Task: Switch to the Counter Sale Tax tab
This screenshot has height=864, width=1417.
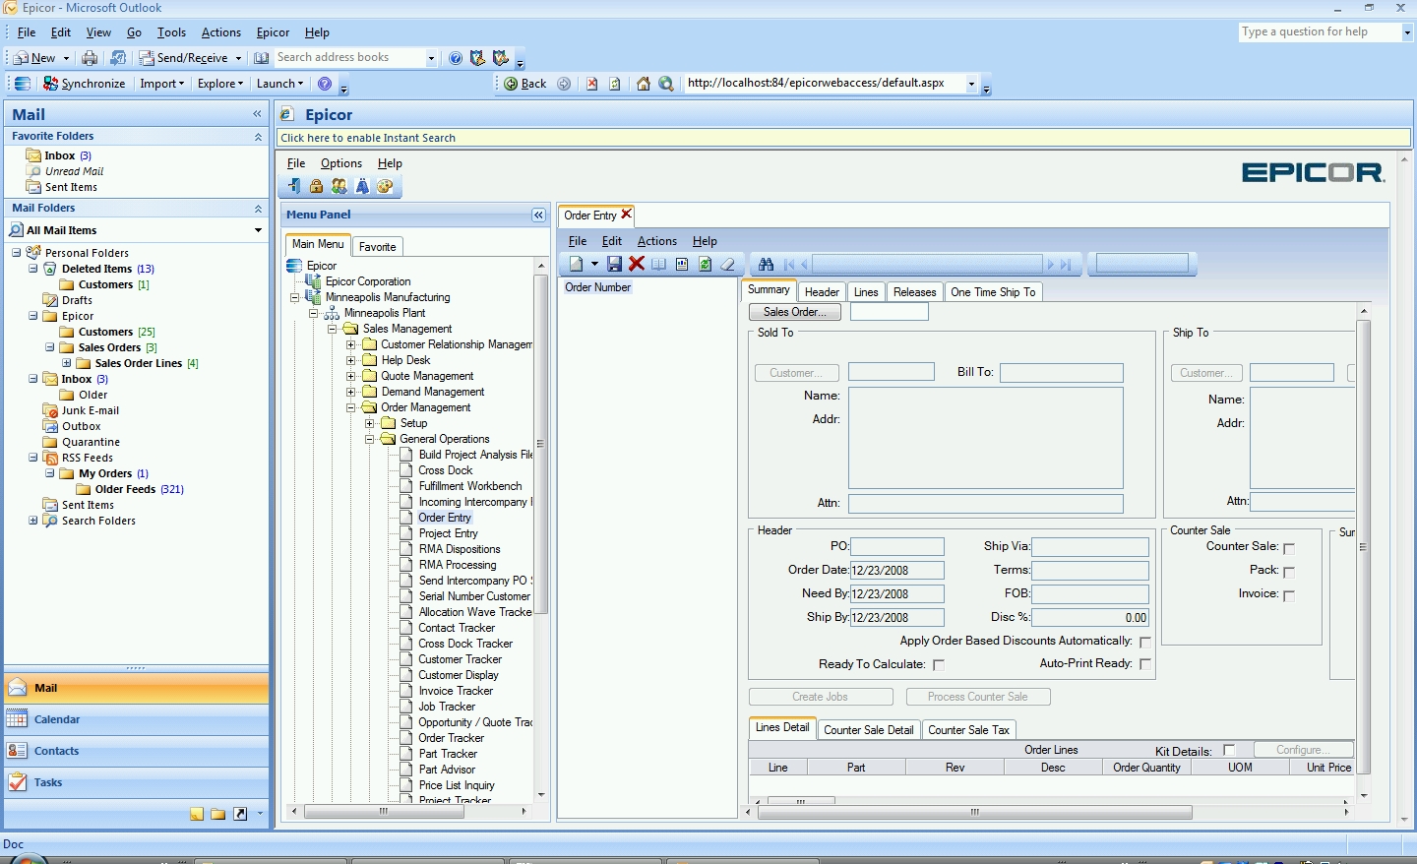Action: point(969,730)
